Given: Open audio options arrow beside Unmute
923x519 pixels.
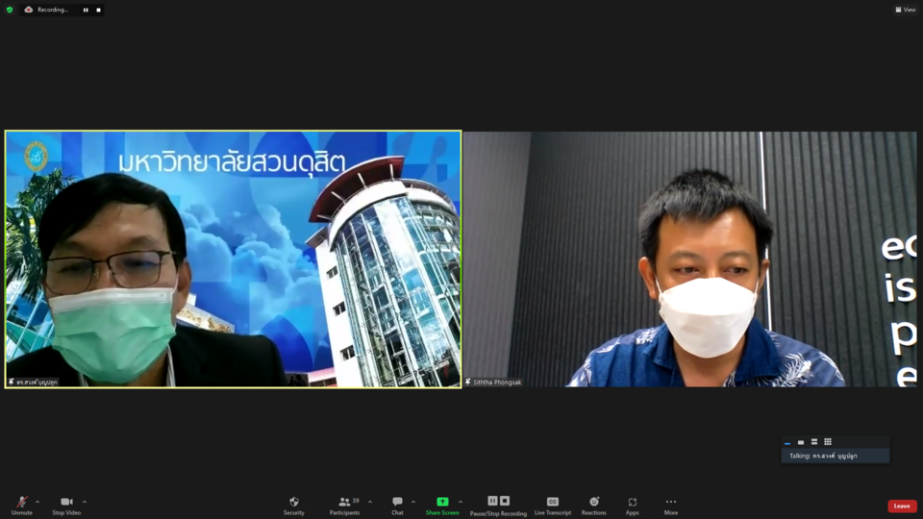Looking at the screenshot, I should pos(37,502).
